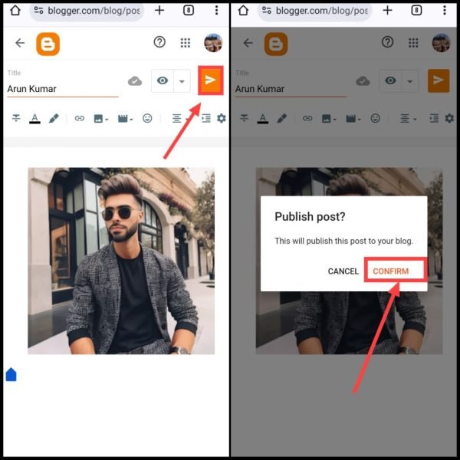Click blue cursor handle below left image
460x460 pixels.
(11, 374)
